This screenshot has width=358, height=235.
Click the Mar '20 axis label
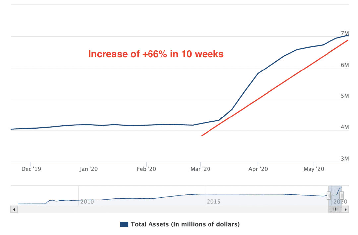[x=200, y=169]
